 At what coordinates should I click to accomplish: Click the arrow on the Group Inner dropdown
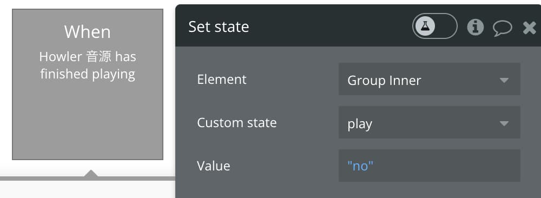coord(504,81)
